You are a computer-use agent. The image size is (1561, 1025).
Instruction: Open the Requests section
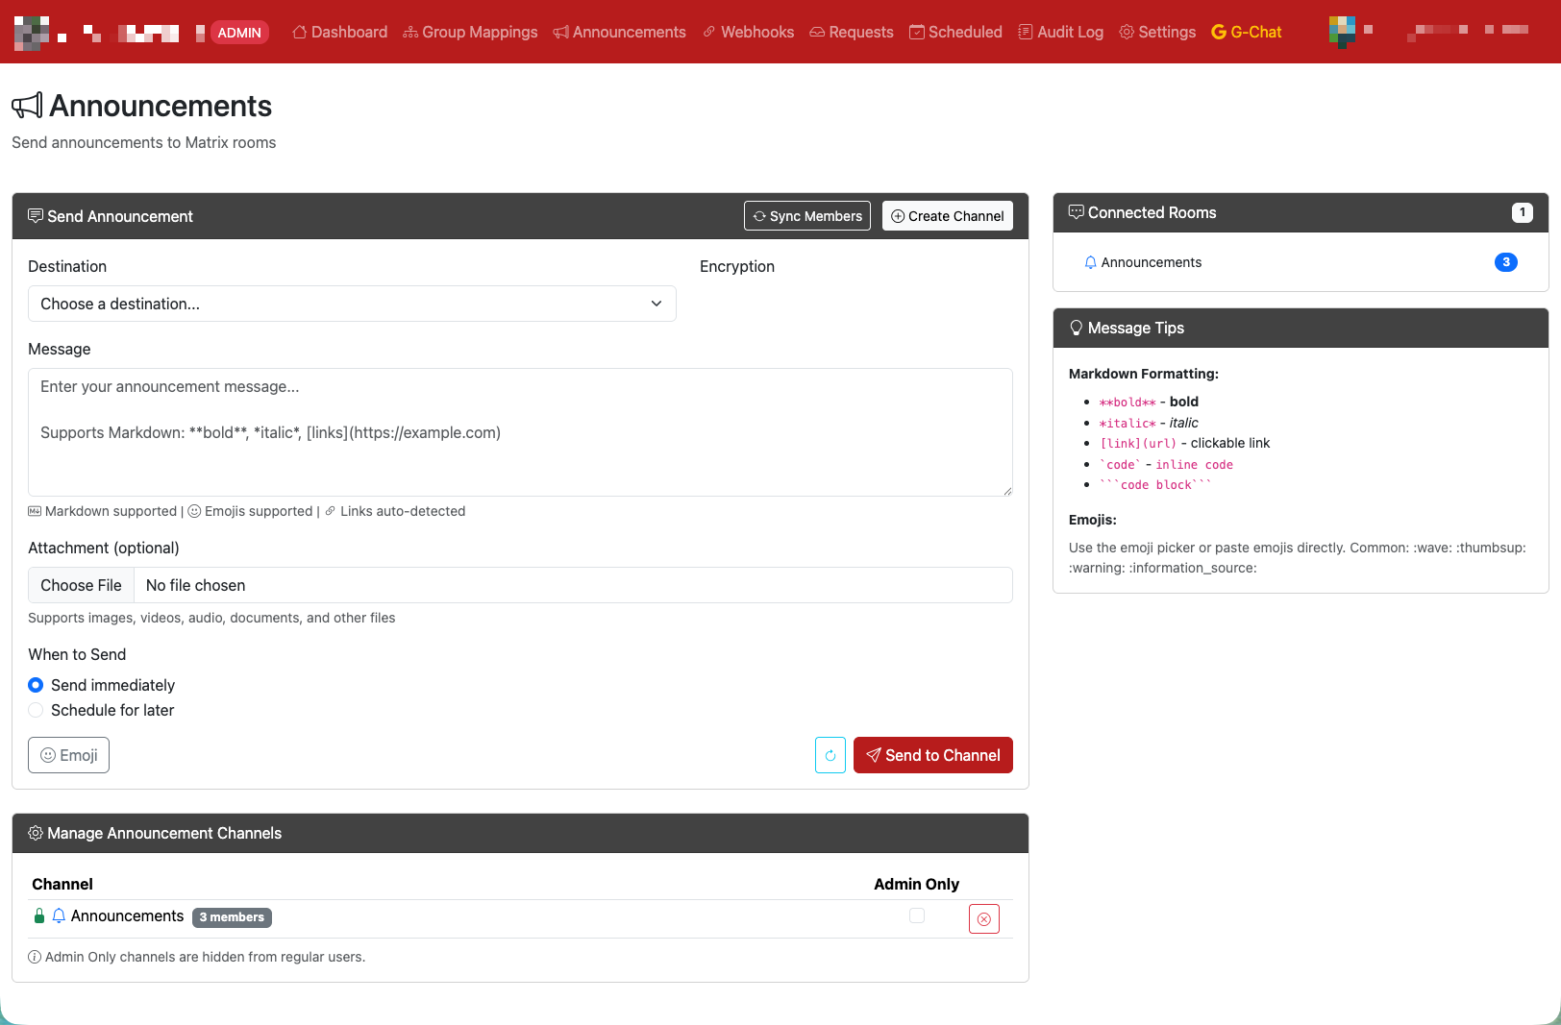click(851, 32)
